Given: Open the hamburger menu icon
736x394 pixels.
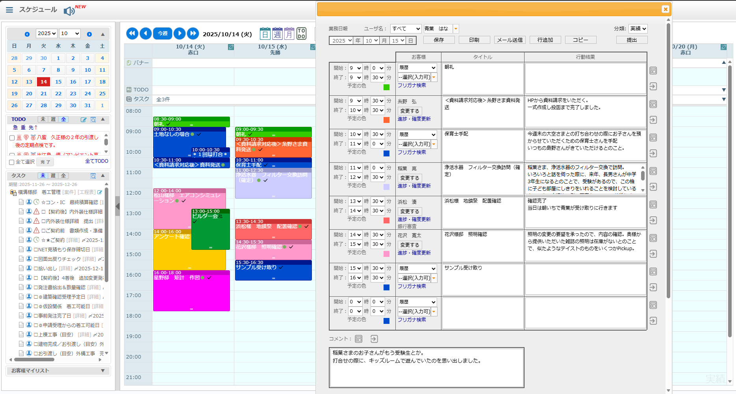Looking at the screenshot, I should point(9,10).
